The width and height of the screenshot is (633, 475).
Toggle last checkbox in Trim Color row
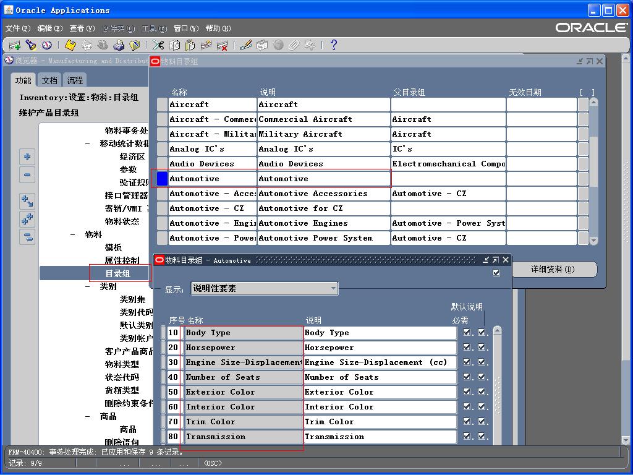click(x=482, y=422)
